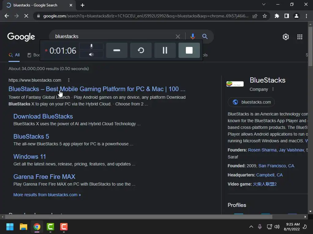This screenshot has width=313, height=234.
Task: Click the horizontal page scrollbar thumb
Action: click(x=138, y=217)
